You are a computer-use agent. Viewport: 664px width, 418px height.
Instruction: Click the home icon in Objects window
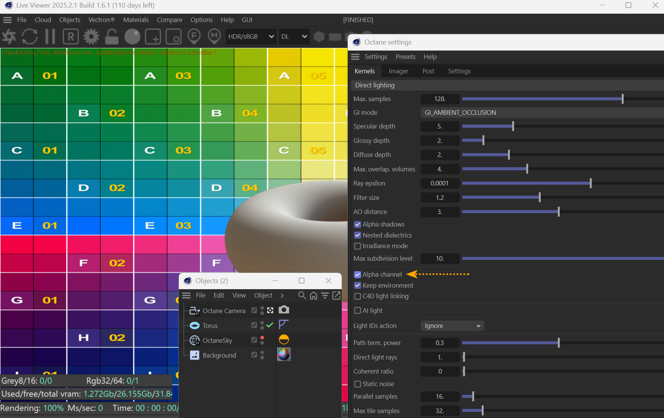click(x=314, y=295)
